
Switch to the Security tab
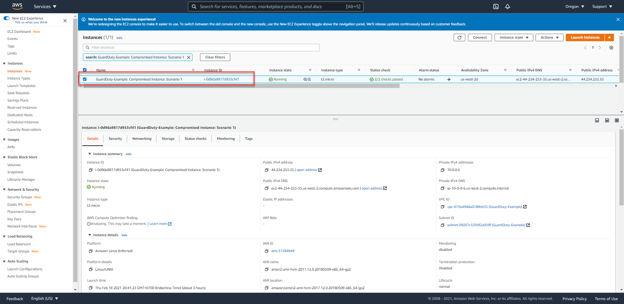click(115, 139)
